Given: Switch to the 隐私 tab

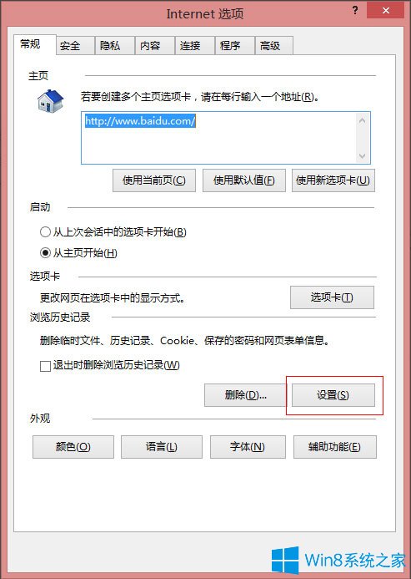Looking at the screenshot, I should (115, 46).
